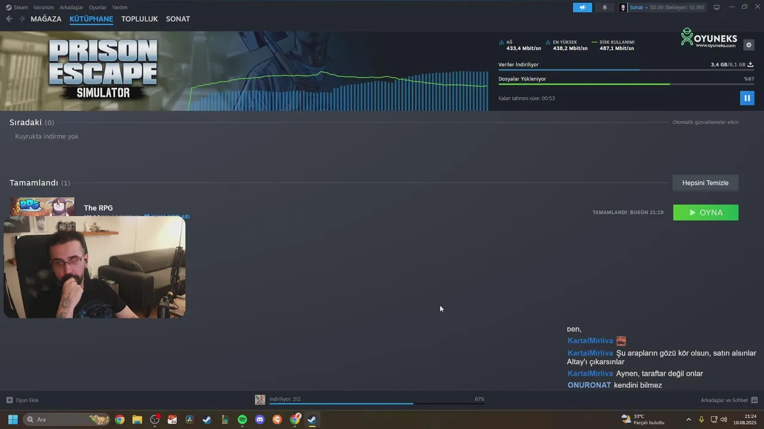Click the friends chat icon bottom right

click(x=754, y=400)
